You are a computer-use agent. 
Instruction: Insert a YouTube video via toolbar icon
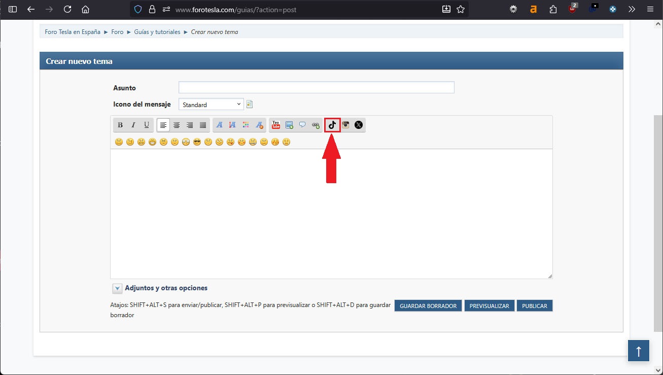click(276, 125)
